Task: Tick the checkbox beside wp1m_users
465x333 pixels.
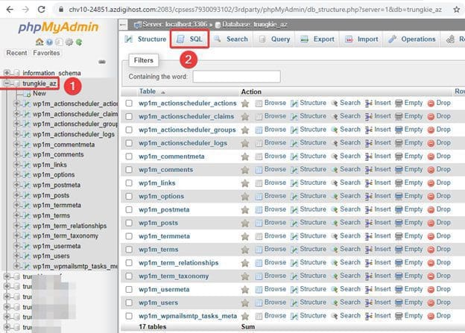Action: 129,302
